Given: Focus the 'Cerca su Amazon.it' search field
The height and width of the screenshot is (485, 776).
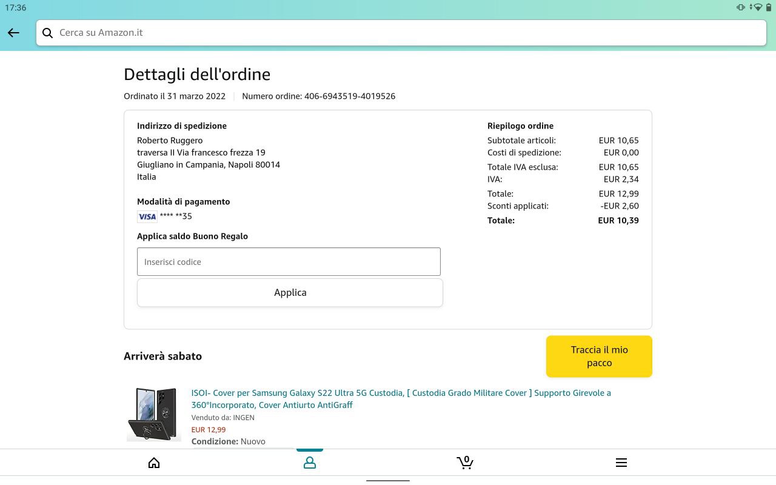Looking at the screenshot, I should tap(400, 33).
